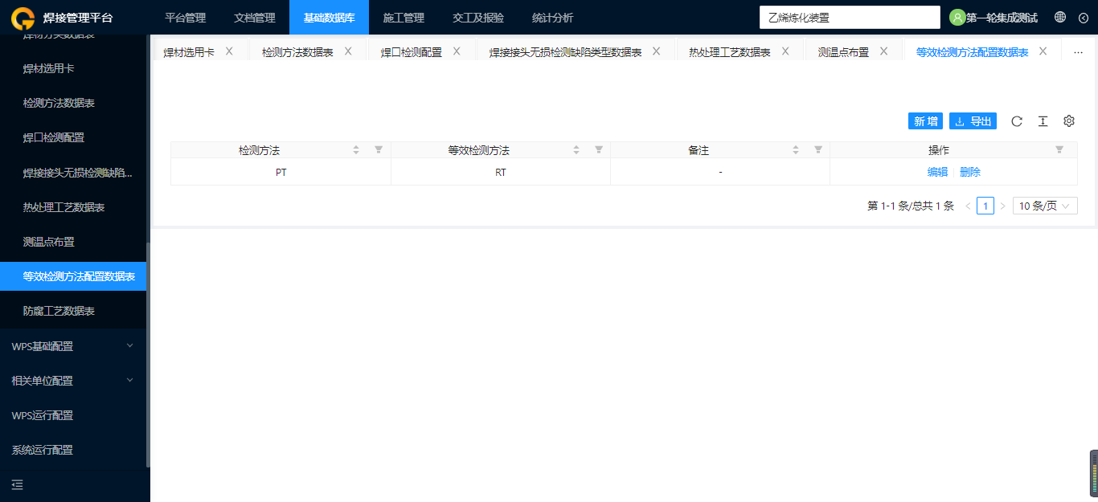Viewport: 1098px width, 502px height.
Task: Click the PT cell in the table
Action: [281, 172]
